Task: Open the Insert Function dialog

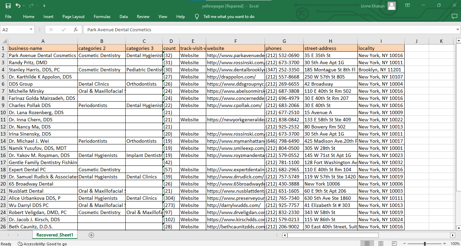Action: tap(75, 30)
